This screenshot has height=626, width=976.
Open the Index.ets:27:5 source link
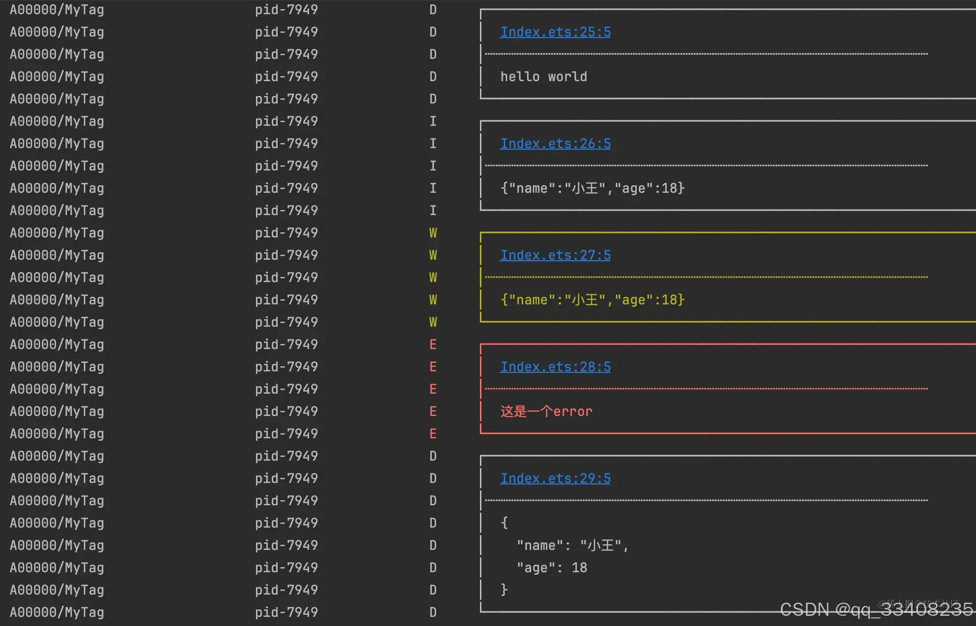556,255
